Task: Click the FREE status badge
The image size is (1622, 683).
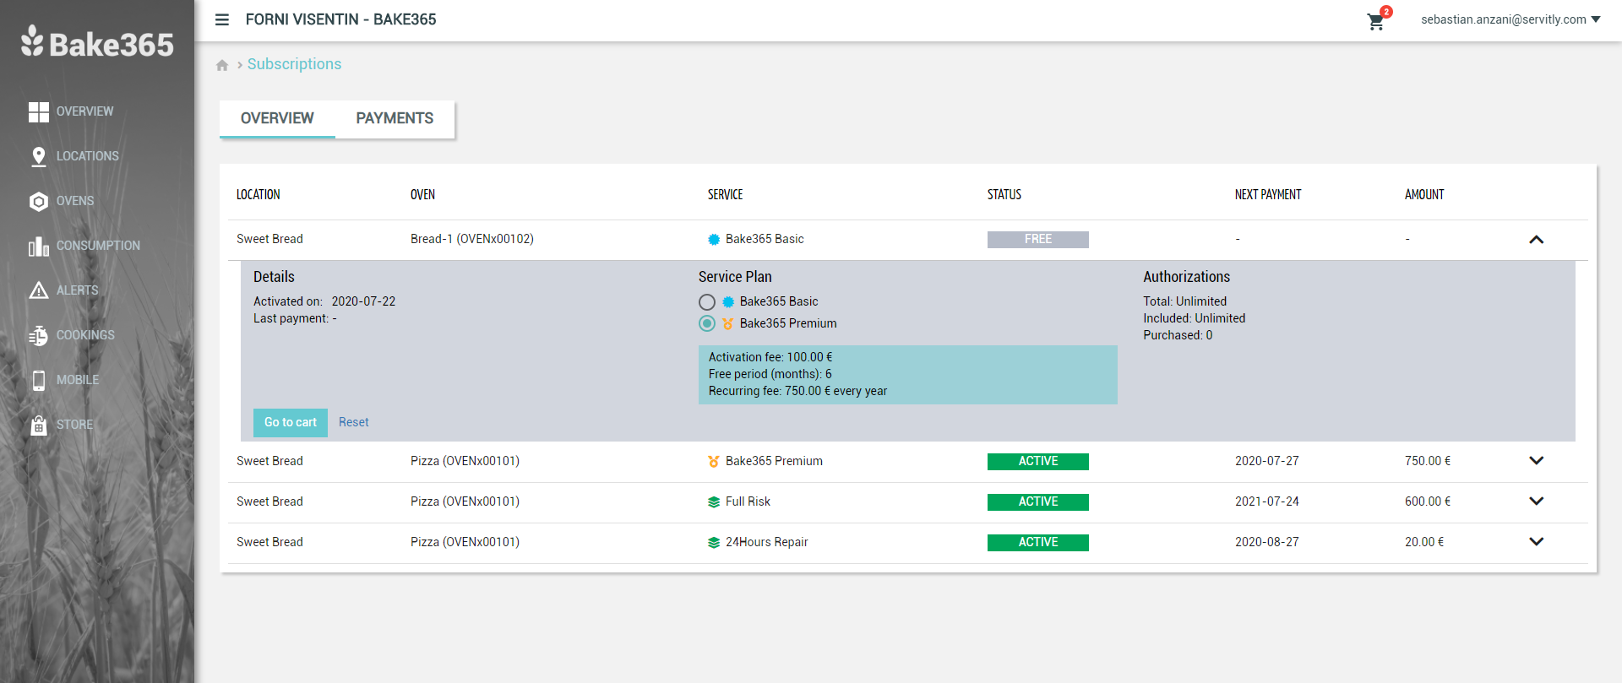Action: pyautogui.click(x=1038, y=240)
